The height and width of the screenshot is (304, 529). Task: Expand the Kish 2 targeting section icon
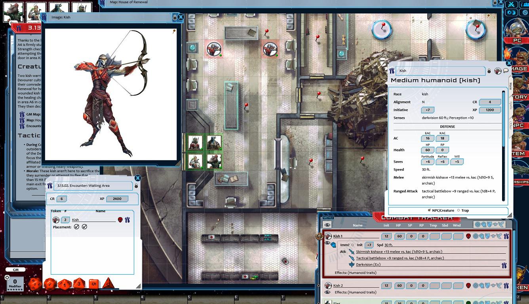pyautogui.click(x=477, y=285)
